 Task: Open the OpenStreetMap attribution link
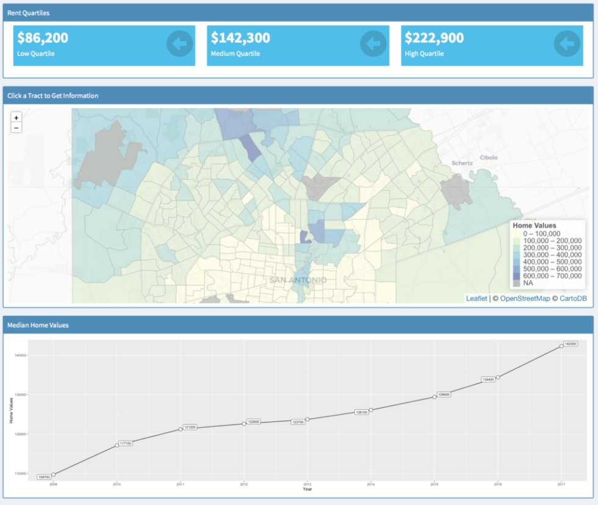tap(525, 298)
